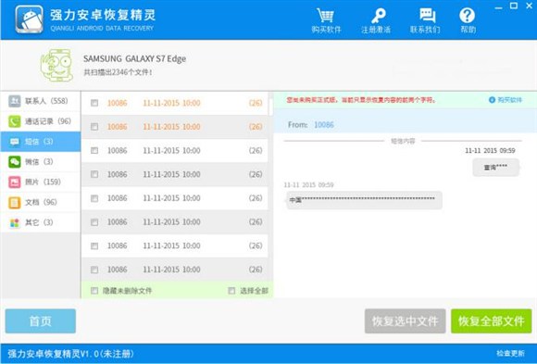Click the 恢复选中文件 button
The height and width of the screenshot is (364, 537).
(x=406, y=321)
